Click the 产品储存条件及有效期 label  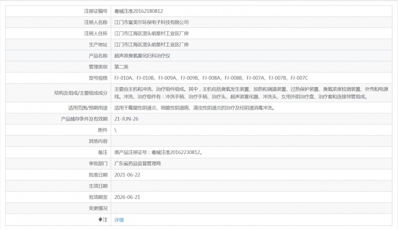tap(84, 119)
